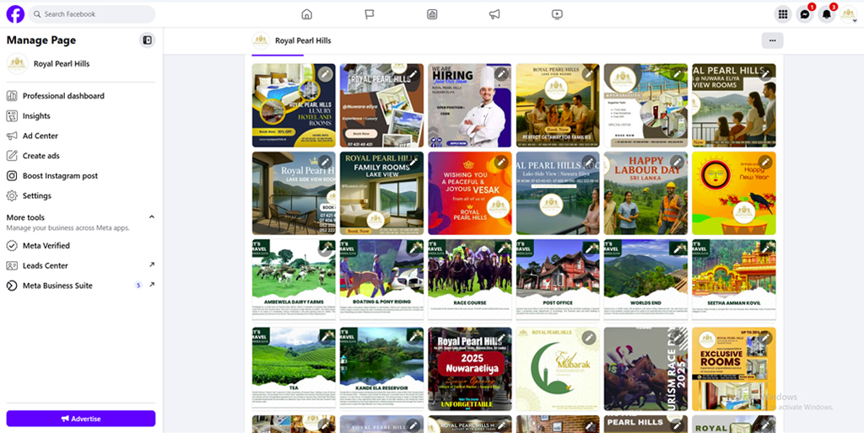
Task: Edit the Family Rooms Lake View photo
Action: 413,162
